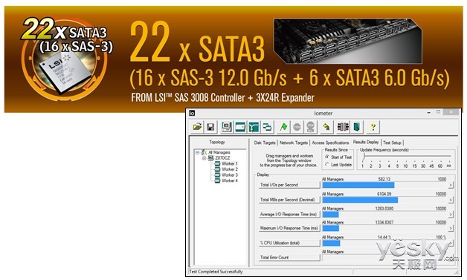Click the Update Frequency slider track
This screenshot has width=467, height=280.
point(407,156)
